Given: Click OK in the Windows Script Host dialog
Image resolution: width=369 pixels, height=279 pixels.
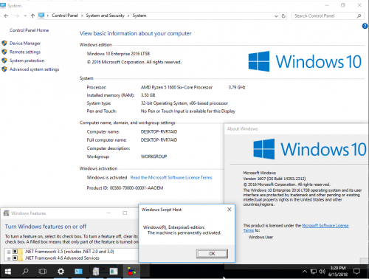Looking at the screenshot, I should 212,254.
